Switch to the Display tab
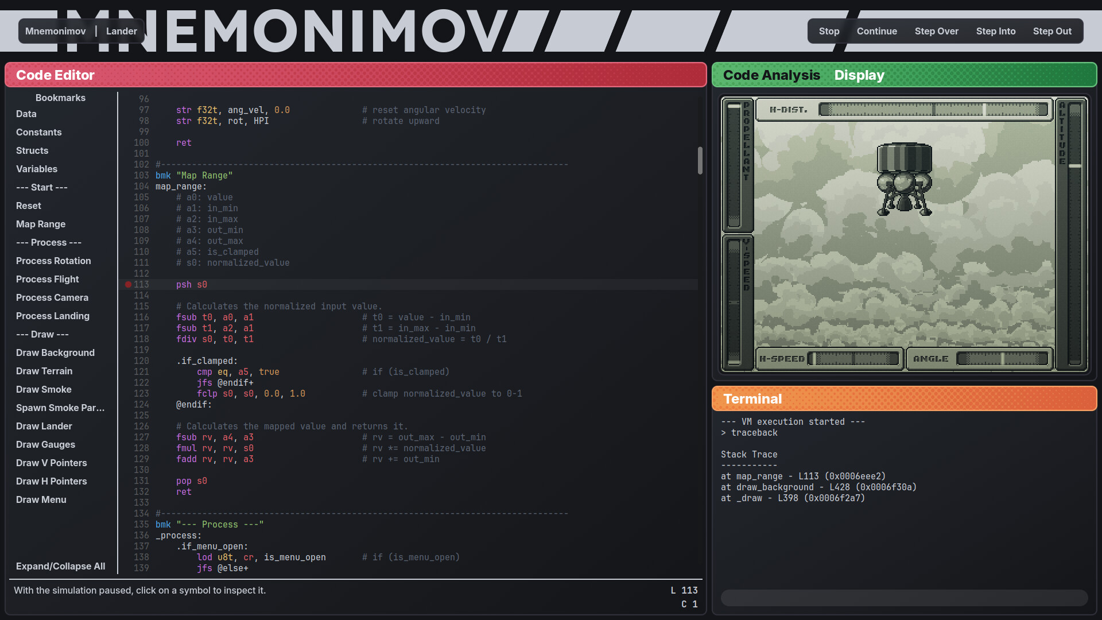Viewport: 1102px width, 620px height. click(859, 75)
